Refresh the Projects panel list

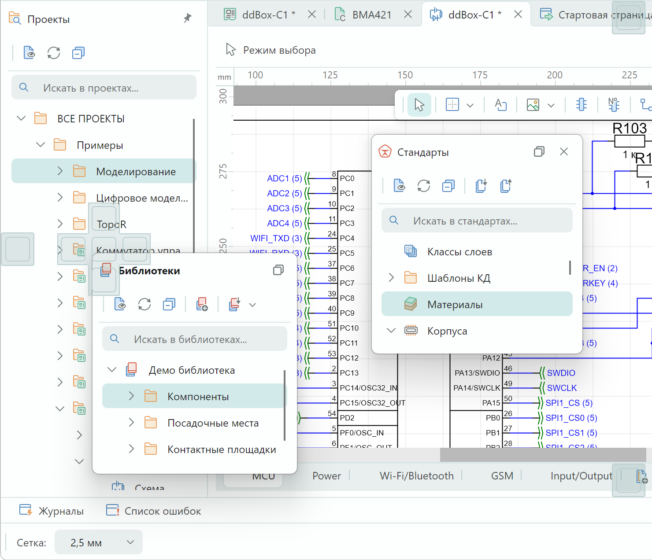click(x=54, y=53)
